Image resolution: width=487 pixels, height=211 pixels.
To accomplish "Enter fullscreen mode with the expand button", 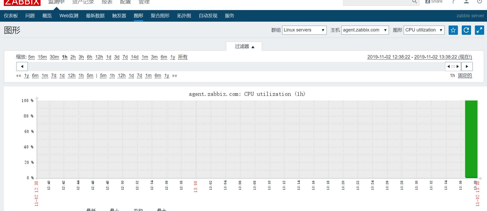I will pyautogui.click(x=480, y=30).
